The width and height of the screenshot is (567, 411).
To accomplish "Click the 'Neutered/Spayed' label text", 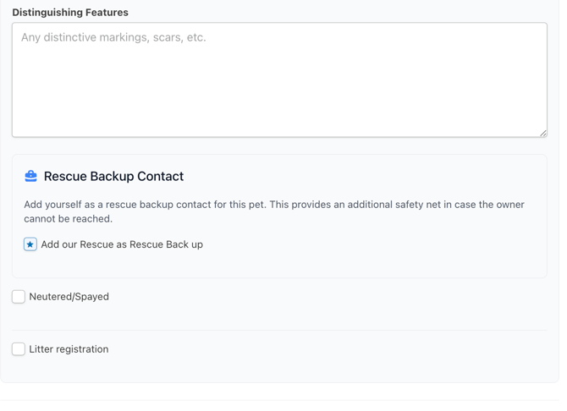I will pos(69,297).
